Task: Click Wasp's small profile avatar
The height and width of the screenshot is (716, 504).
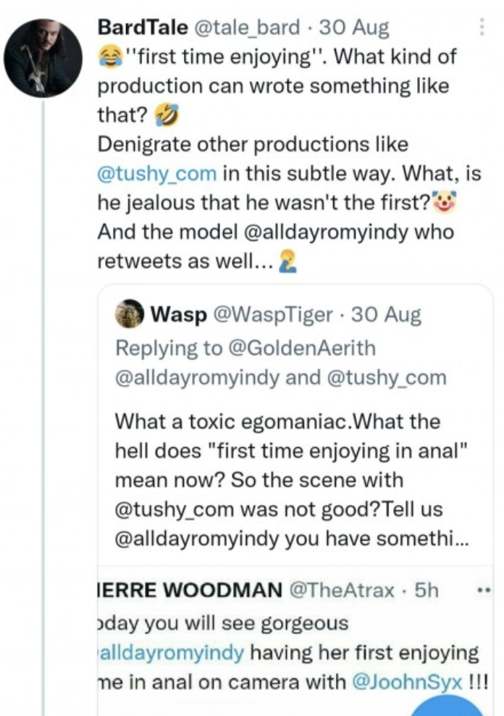Action: tap(130, 315)
